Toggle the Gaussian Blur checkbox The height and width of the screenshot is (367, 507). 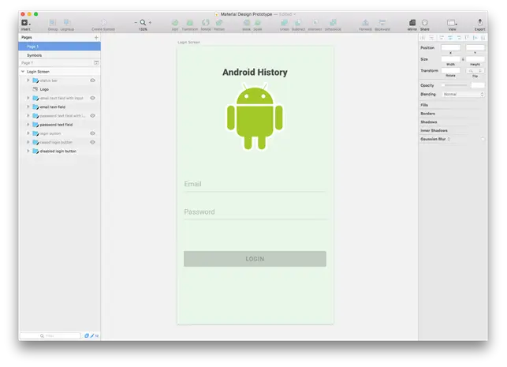click(483, 139)
